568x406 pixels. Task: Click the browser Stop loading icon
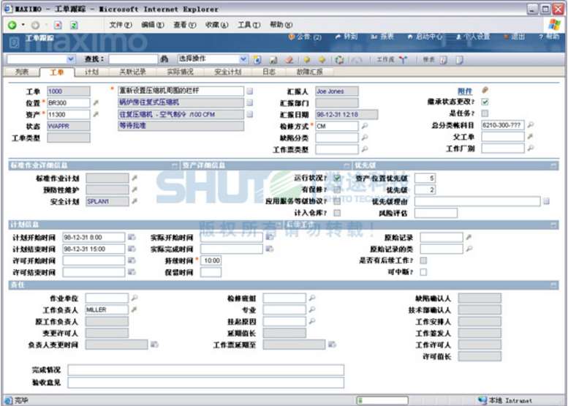point(58,25)
